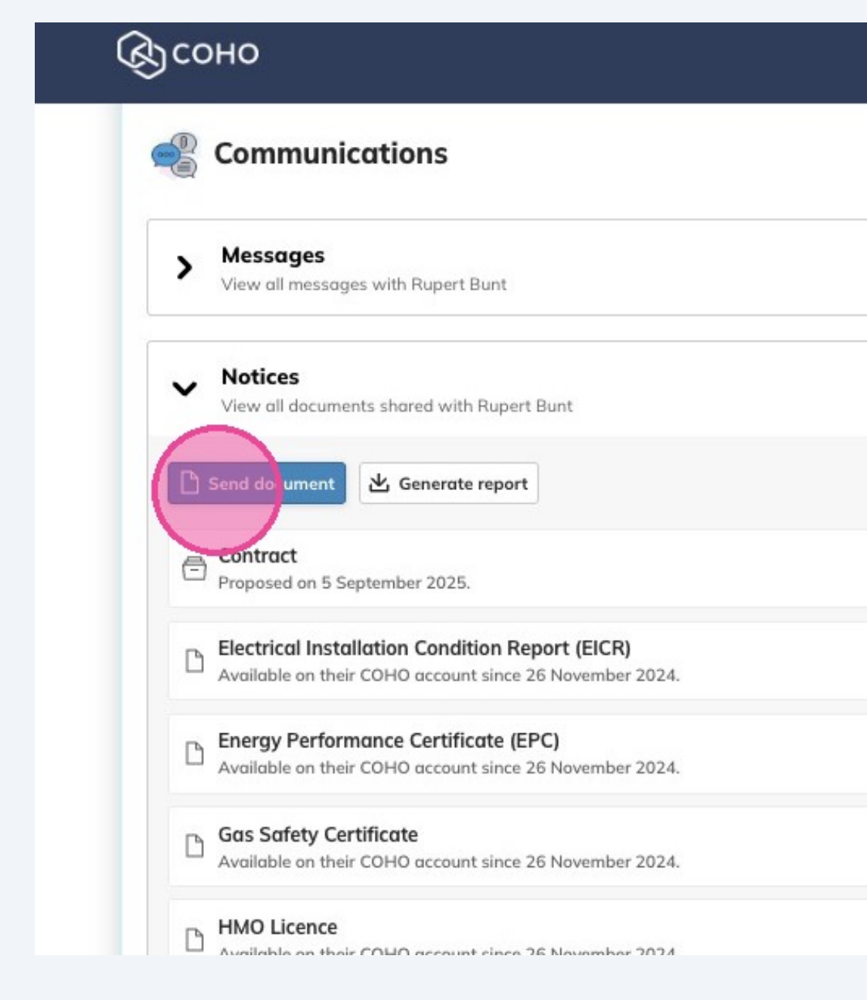Image resolution: width=867 pixels, height=1000 pixels.
Task: Click the Communications speech bubbles icon
Action: (x=175, y=155)
